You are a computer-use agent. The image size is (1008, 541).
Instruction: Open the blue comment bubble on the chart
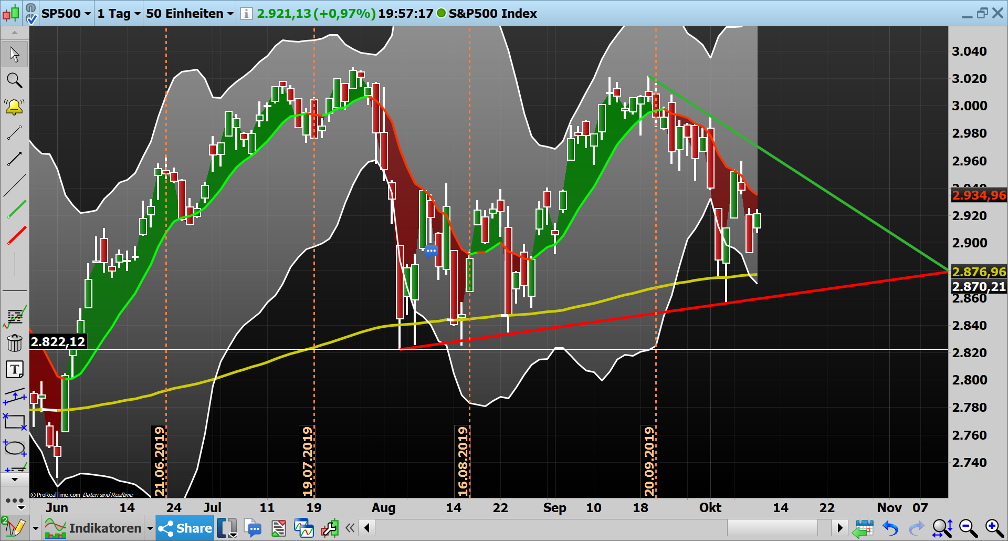pyautogui.click(x=431, y=252)
